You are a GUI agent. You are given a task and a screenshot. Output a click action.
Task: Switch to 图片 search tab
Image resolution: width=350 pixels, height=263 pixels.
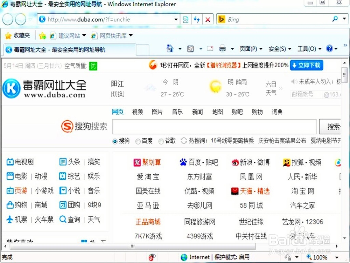click(157, 112)
